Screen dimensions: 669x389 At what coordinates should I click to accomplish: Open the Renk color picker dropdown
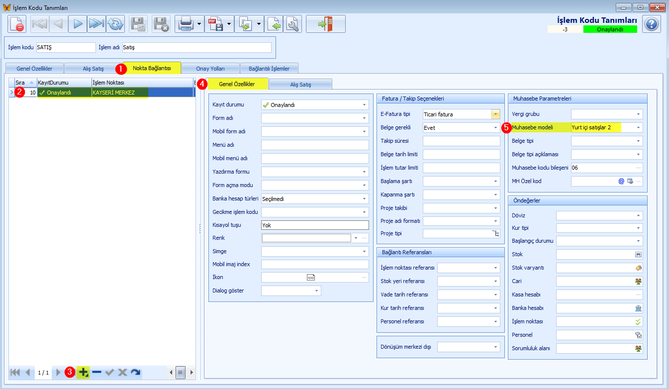point(356,238)
